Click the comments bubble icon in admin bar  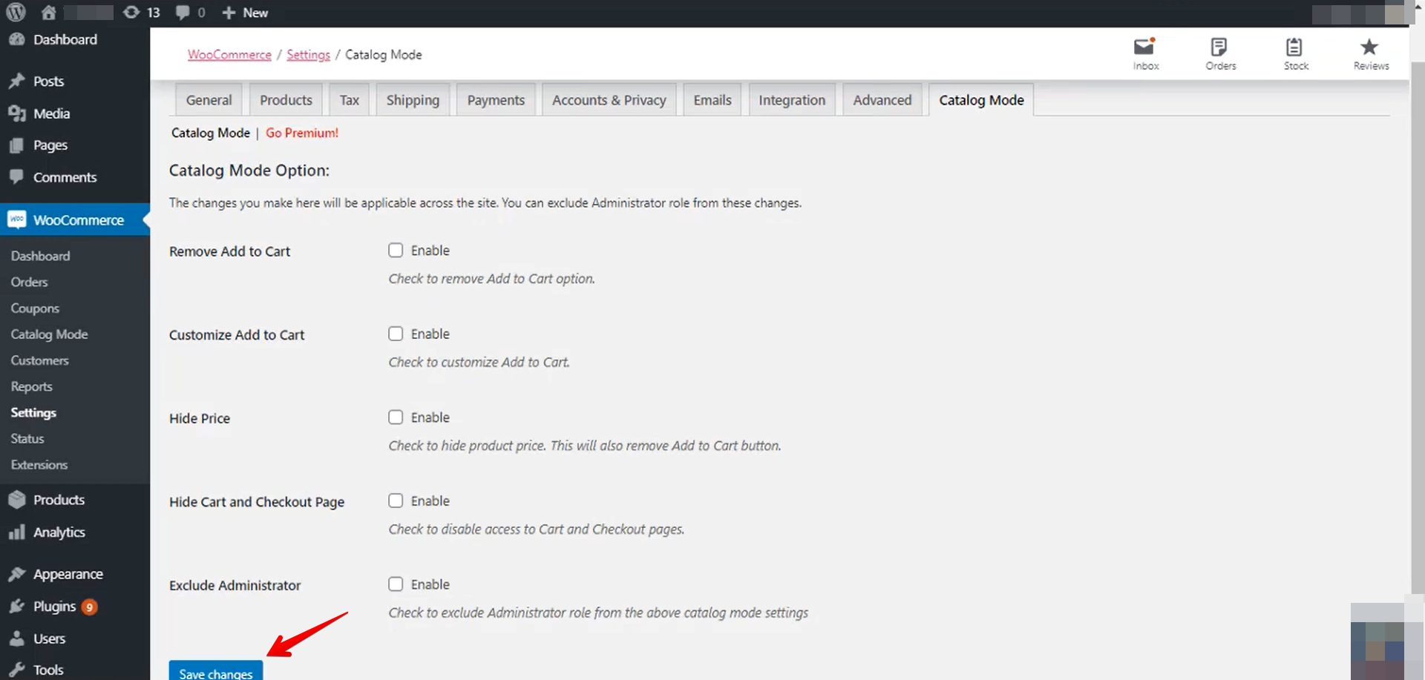(x=183, y=13)
